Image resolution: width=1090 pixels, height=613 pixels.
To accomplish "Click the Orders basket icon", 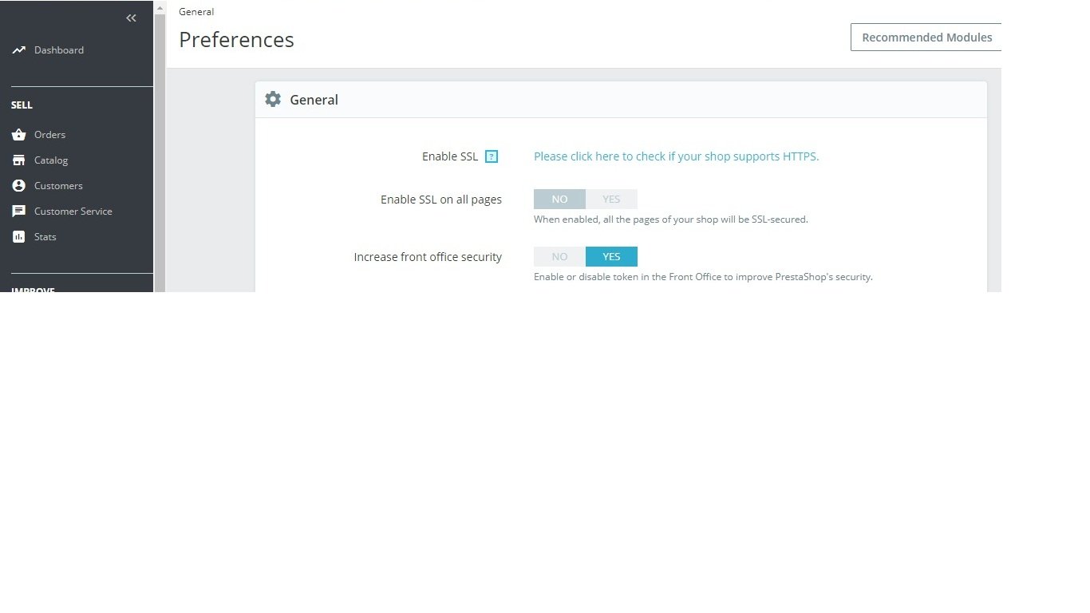I will [x=19, y=135].
